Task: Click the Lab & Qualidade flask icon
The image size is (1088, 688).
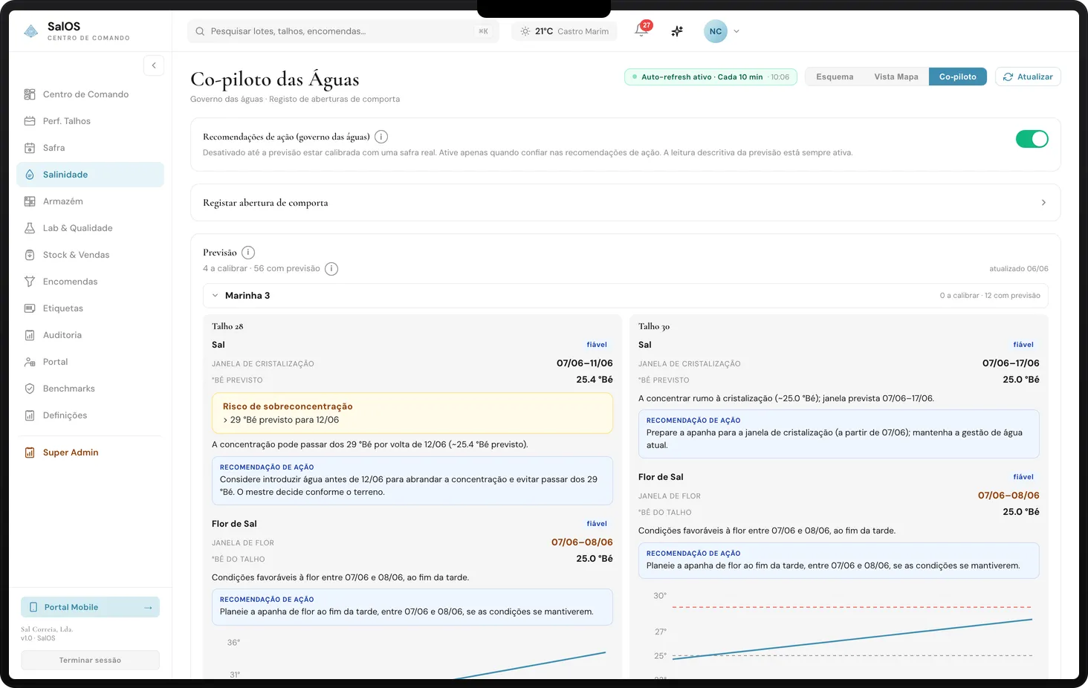Action: coord(30,228)
